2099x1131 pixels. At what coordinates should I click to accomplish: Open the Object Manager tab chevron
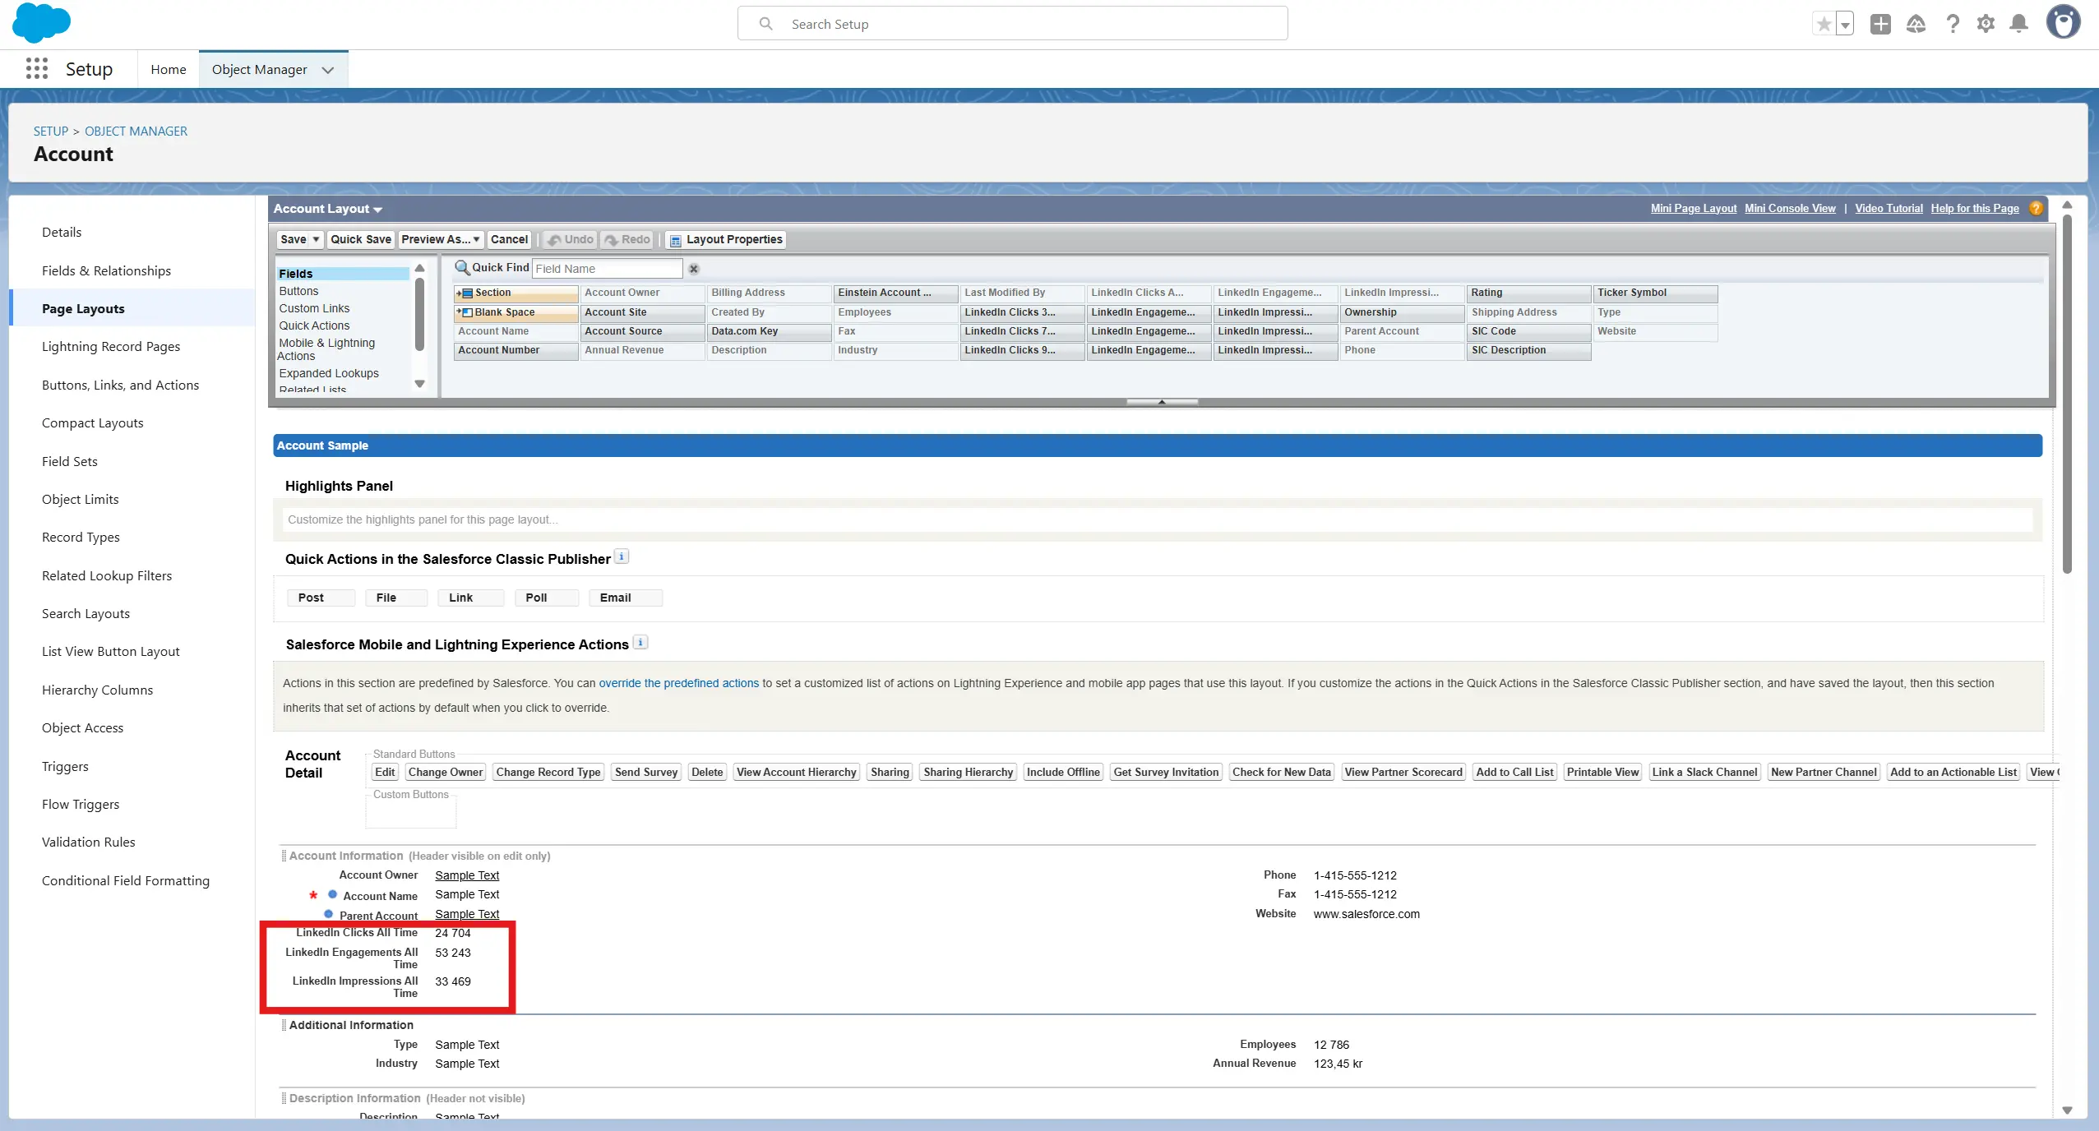tap(328, 70)
